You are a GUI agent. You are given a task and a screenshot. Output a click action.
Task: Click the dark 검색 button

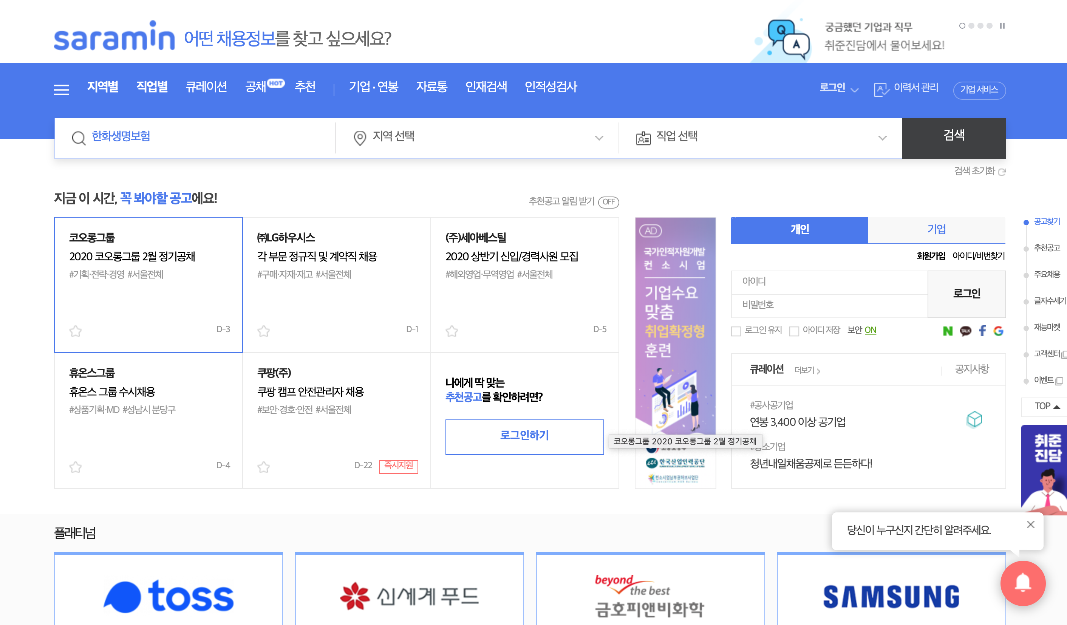[954, 138]
